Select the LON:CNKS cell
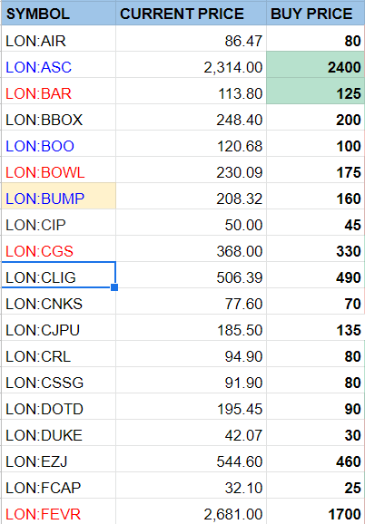 pyautogui.click(x=58, y=301)
